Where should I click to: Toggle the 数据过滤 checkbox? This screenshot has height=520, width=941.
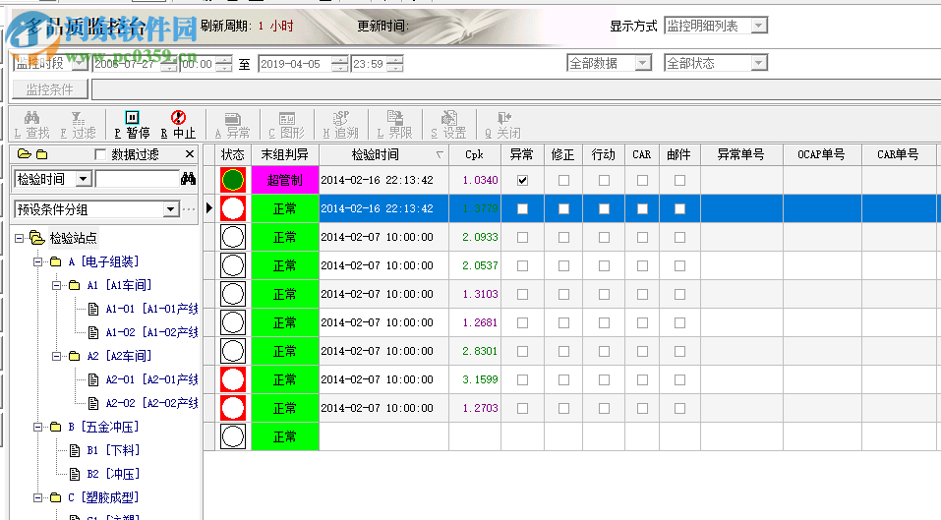[x=101, y=154]
